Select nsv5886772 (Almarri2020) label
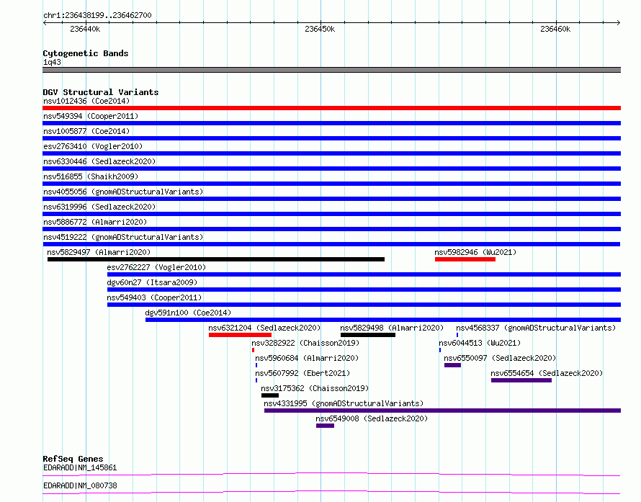 tap(95, 222)
